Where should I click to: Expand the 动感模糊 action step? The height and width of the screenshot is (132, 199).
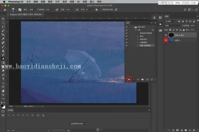pyautogui.click(x=138, y=42)
